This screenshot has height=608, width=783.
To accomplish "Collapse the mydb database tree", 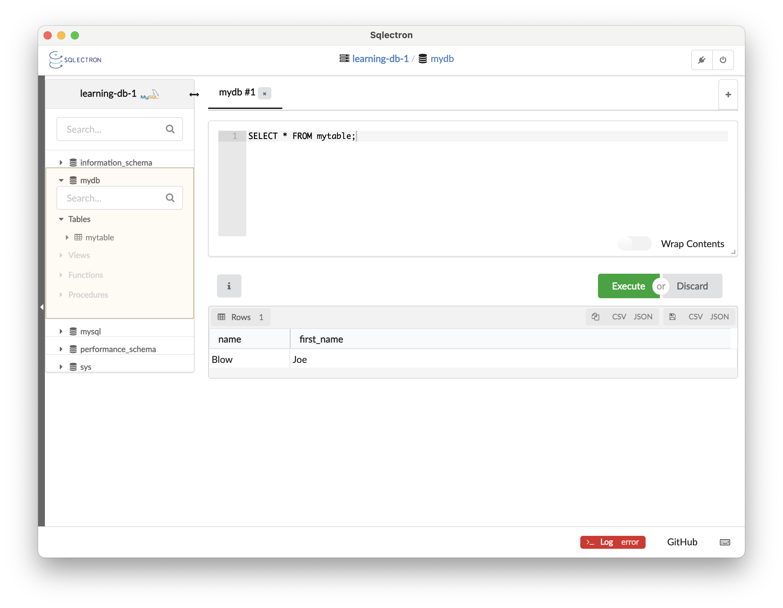I will (61, 180).
